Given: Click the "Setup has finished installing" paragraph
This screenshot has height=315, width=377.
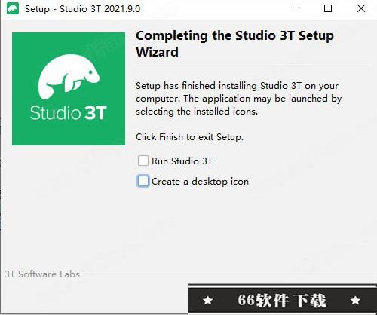Looking at the screenshot, I should [x=238, y=99].
